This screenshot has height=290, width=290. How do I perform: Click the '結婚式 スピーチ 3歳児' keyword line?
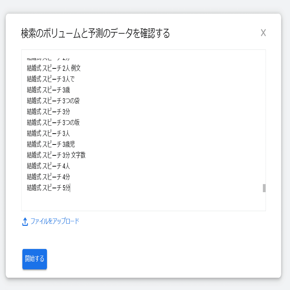pos(51,144)
